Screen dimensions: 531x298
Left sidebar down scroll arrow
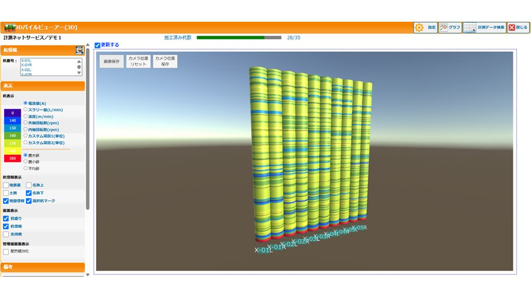coord(88,275)
